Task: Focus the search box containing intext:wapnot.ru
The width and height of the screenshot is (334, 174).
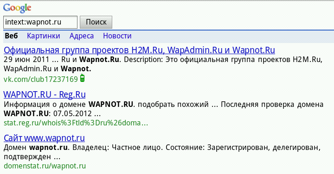Action: point(40,22)
